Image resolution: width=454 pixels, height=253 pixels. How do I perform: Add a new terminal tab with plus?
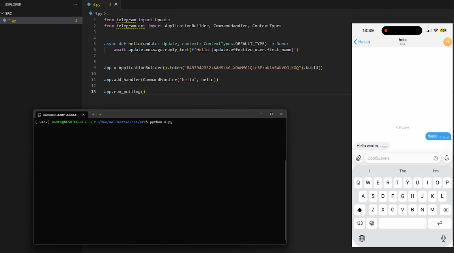(93, 114)
